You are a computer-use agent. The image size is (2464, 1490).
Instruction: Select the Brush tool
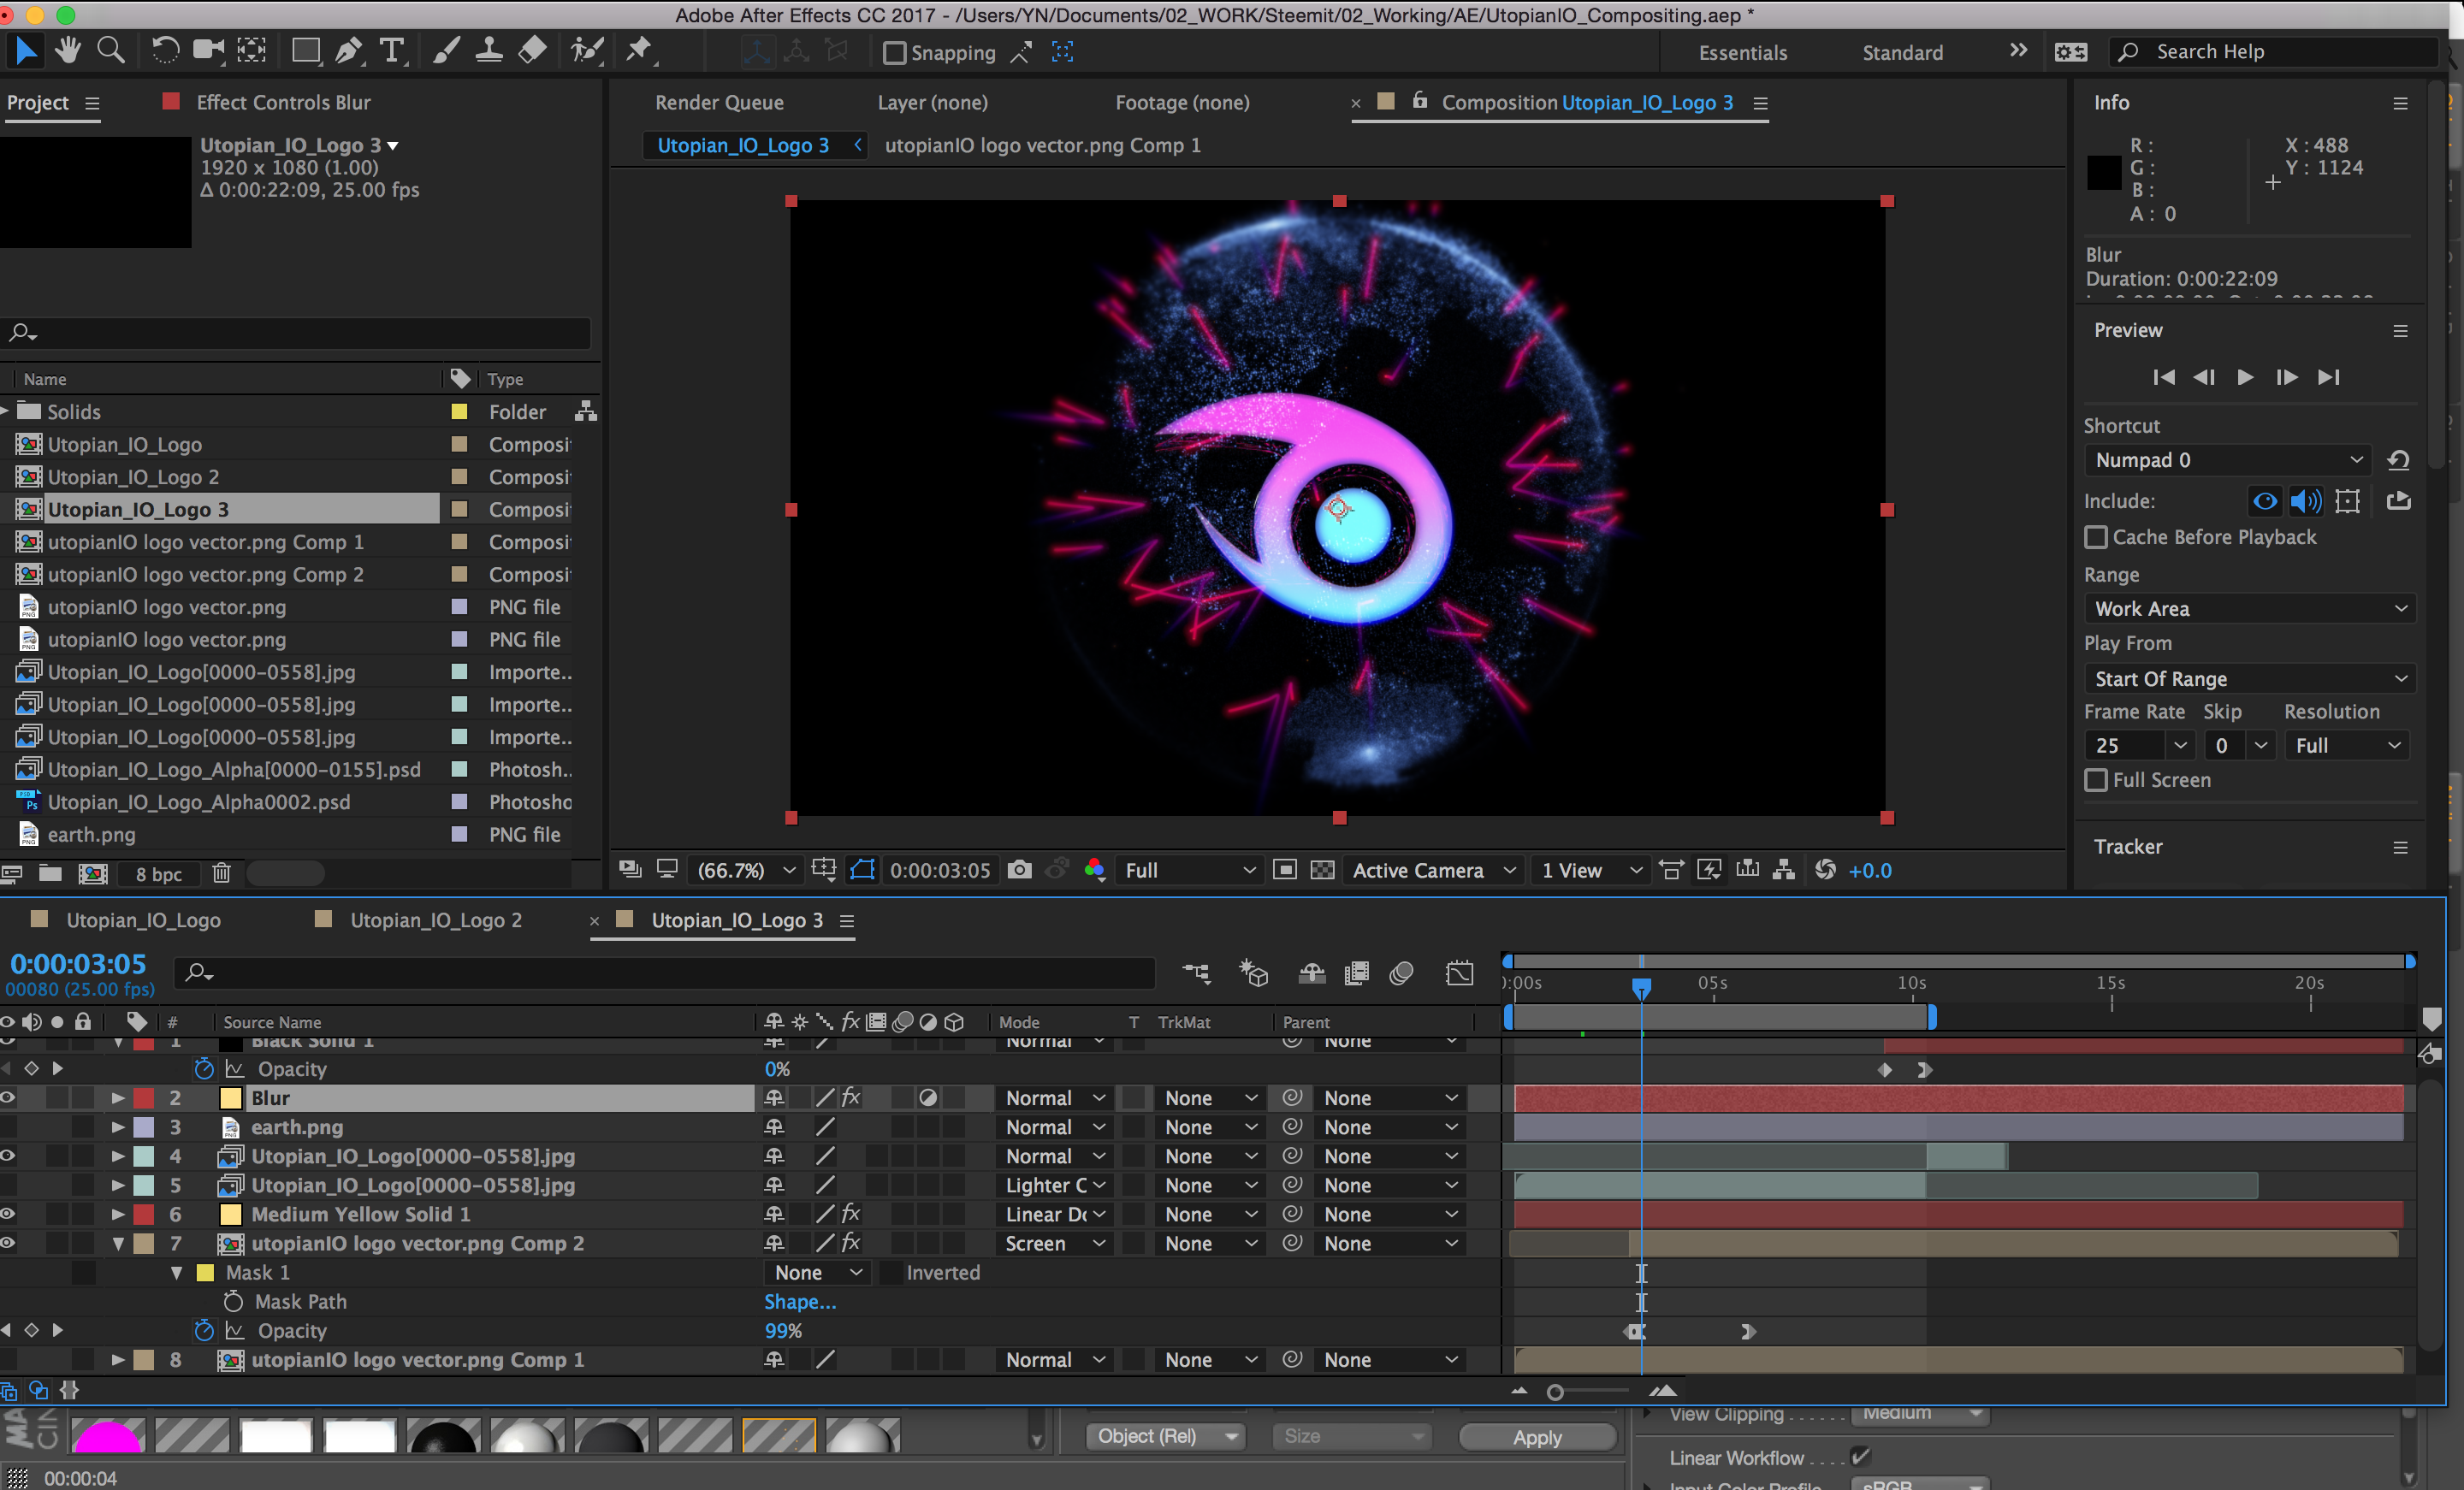(x=446, y=51)
